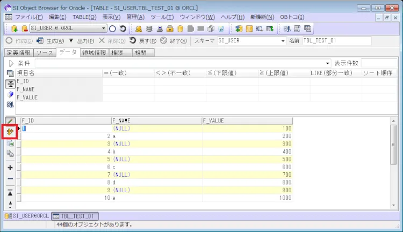The width and height of the screenshot is (403, 232).
Task: Open the lock information padlock icon
Action: (x=170, y=28)
